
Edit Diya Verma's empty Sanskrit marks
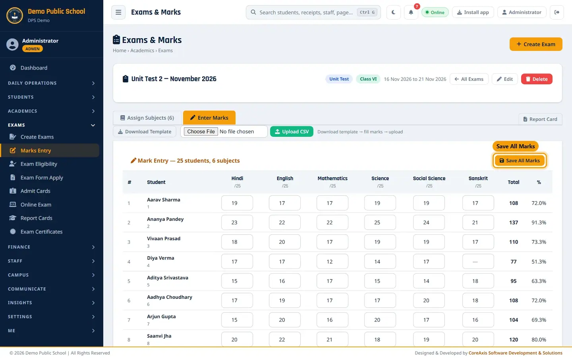point(478,261)
